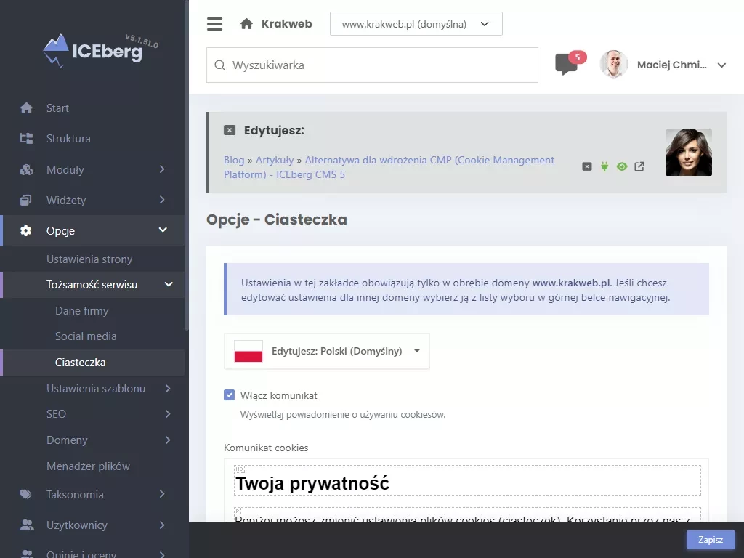Screen dimensions: 744x558
Task: Uncheck the Włącz komunikat checkbox
Action: coord(229,395)
